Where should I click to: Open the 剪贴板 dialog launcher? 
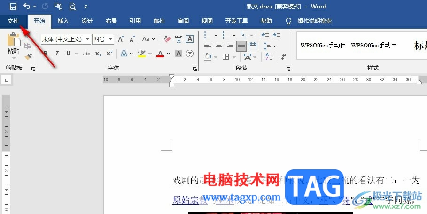[33, 69]
